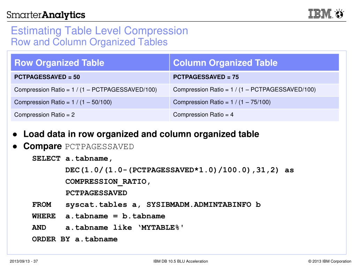Click the 'Compare PCTPAGESSAVED' bullet line
Image resolution: width=357 pixels, height=268 pixels.
78,146
